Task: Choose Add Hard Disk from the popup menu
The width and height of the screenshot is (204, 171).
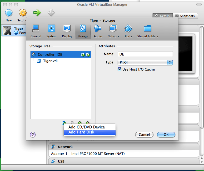Action: [x=89, y=132]
